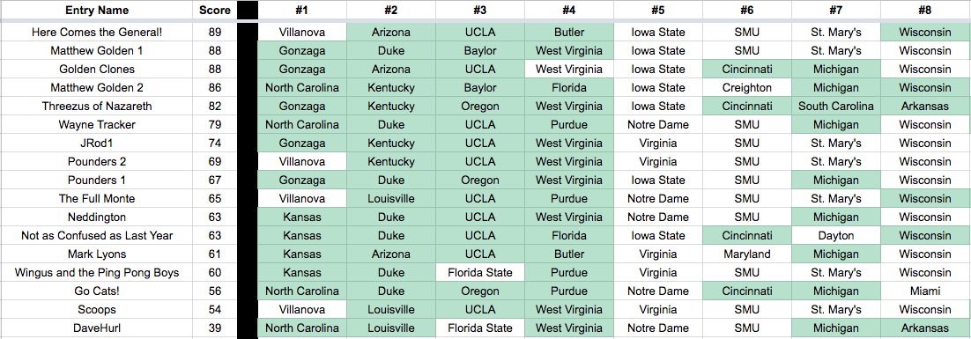The width and height of the screenshot is (971, 339).
Task: Select the Maryland cell in Mark Lyons row
Action: tap(746, 254)
